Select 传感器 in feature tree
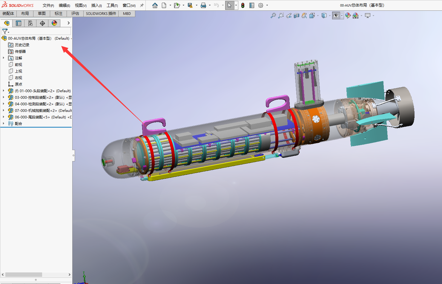 pos(20,51)
